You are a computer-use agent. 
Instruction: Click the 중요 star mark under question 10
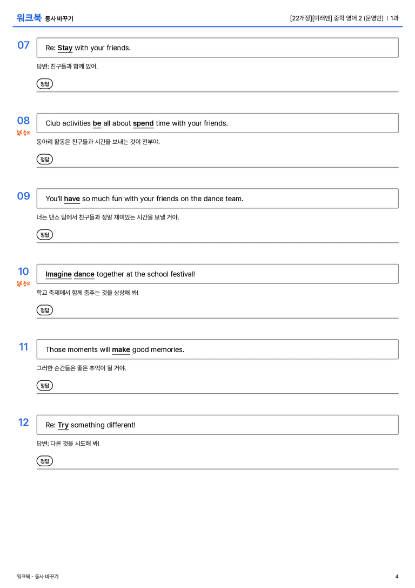[x=23, y=283]
